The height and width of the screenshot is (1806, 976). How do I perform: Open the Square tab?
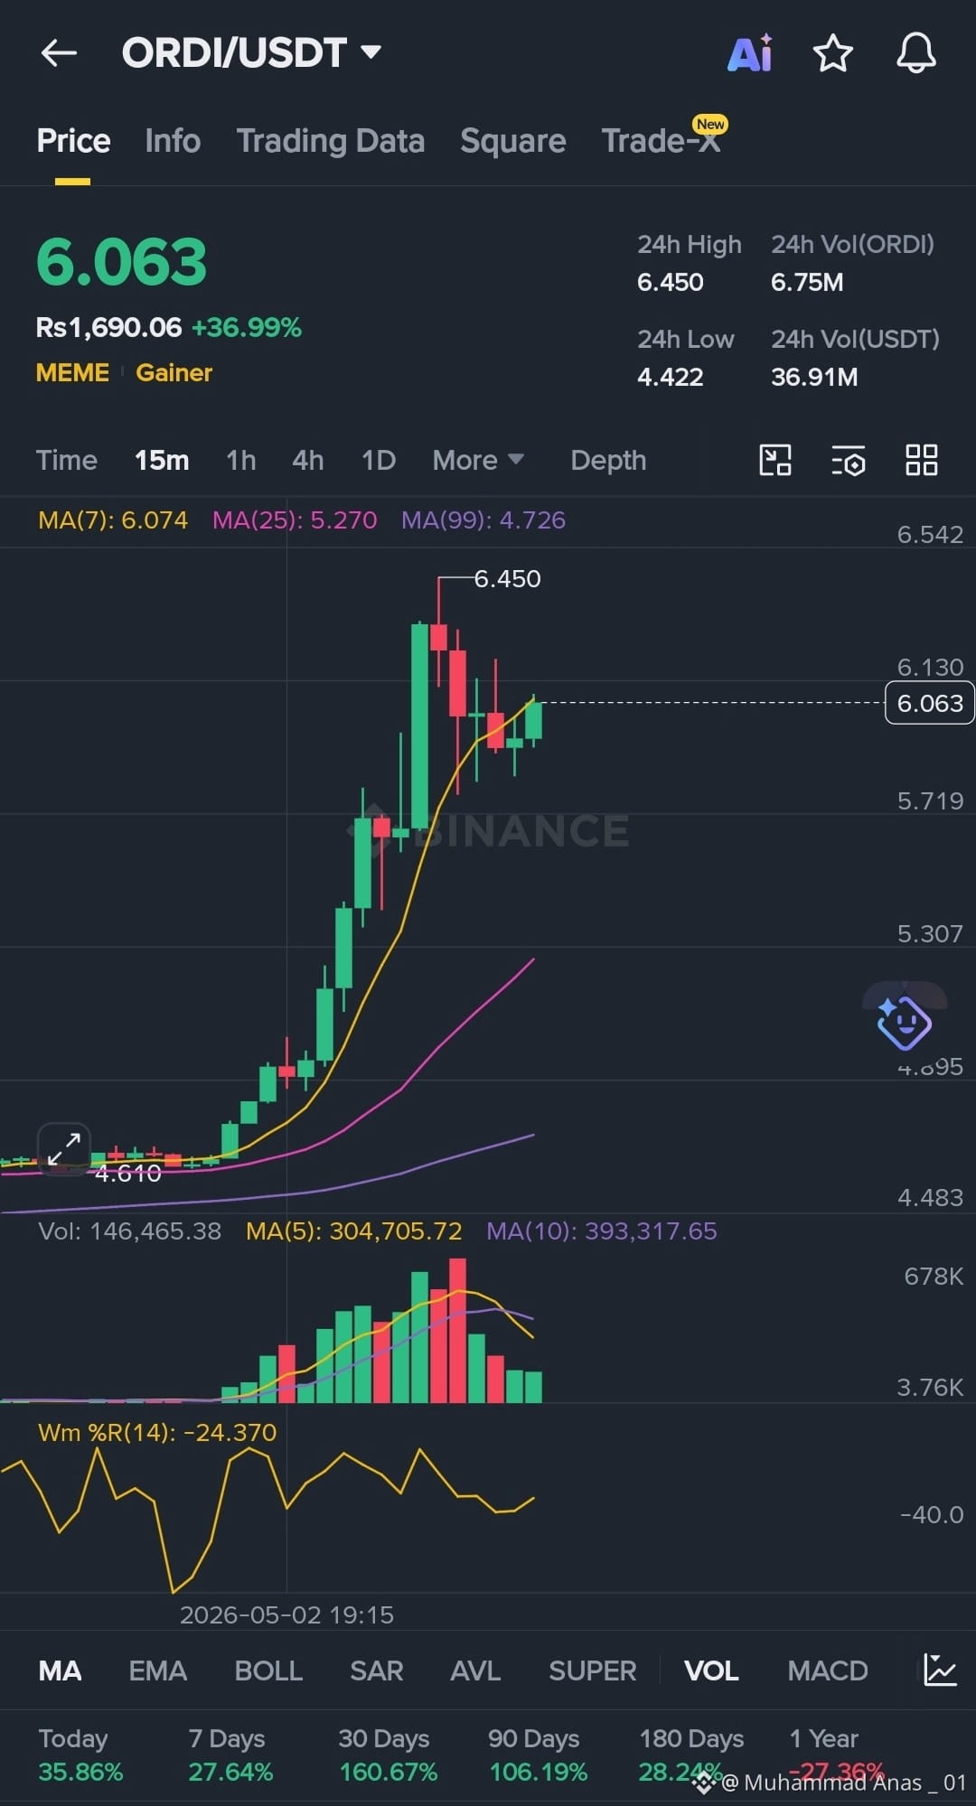(x=512, y=141)
